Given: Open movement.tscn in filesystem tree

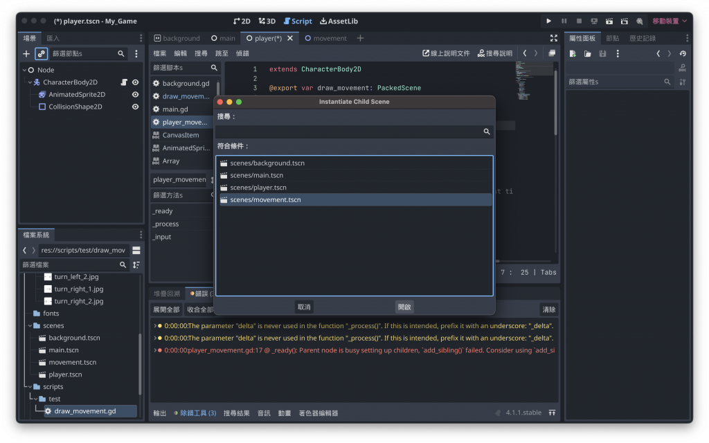Looking at the screenshot, I should tap(72, 363).
